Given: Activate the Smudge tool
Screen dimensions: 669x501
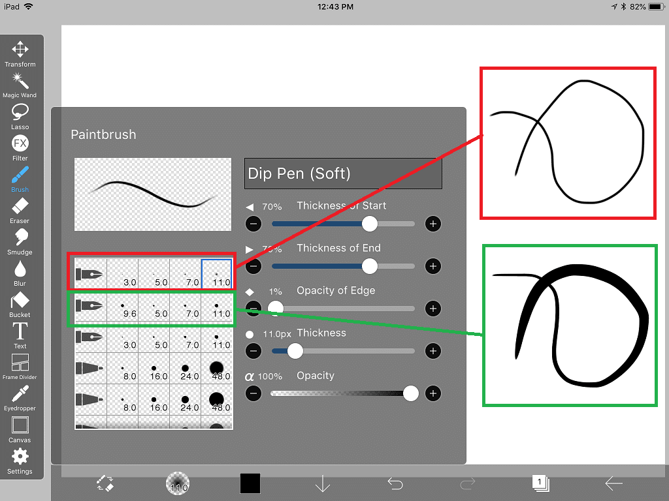Looking at the screenshot, I should [x=20, y=241].
